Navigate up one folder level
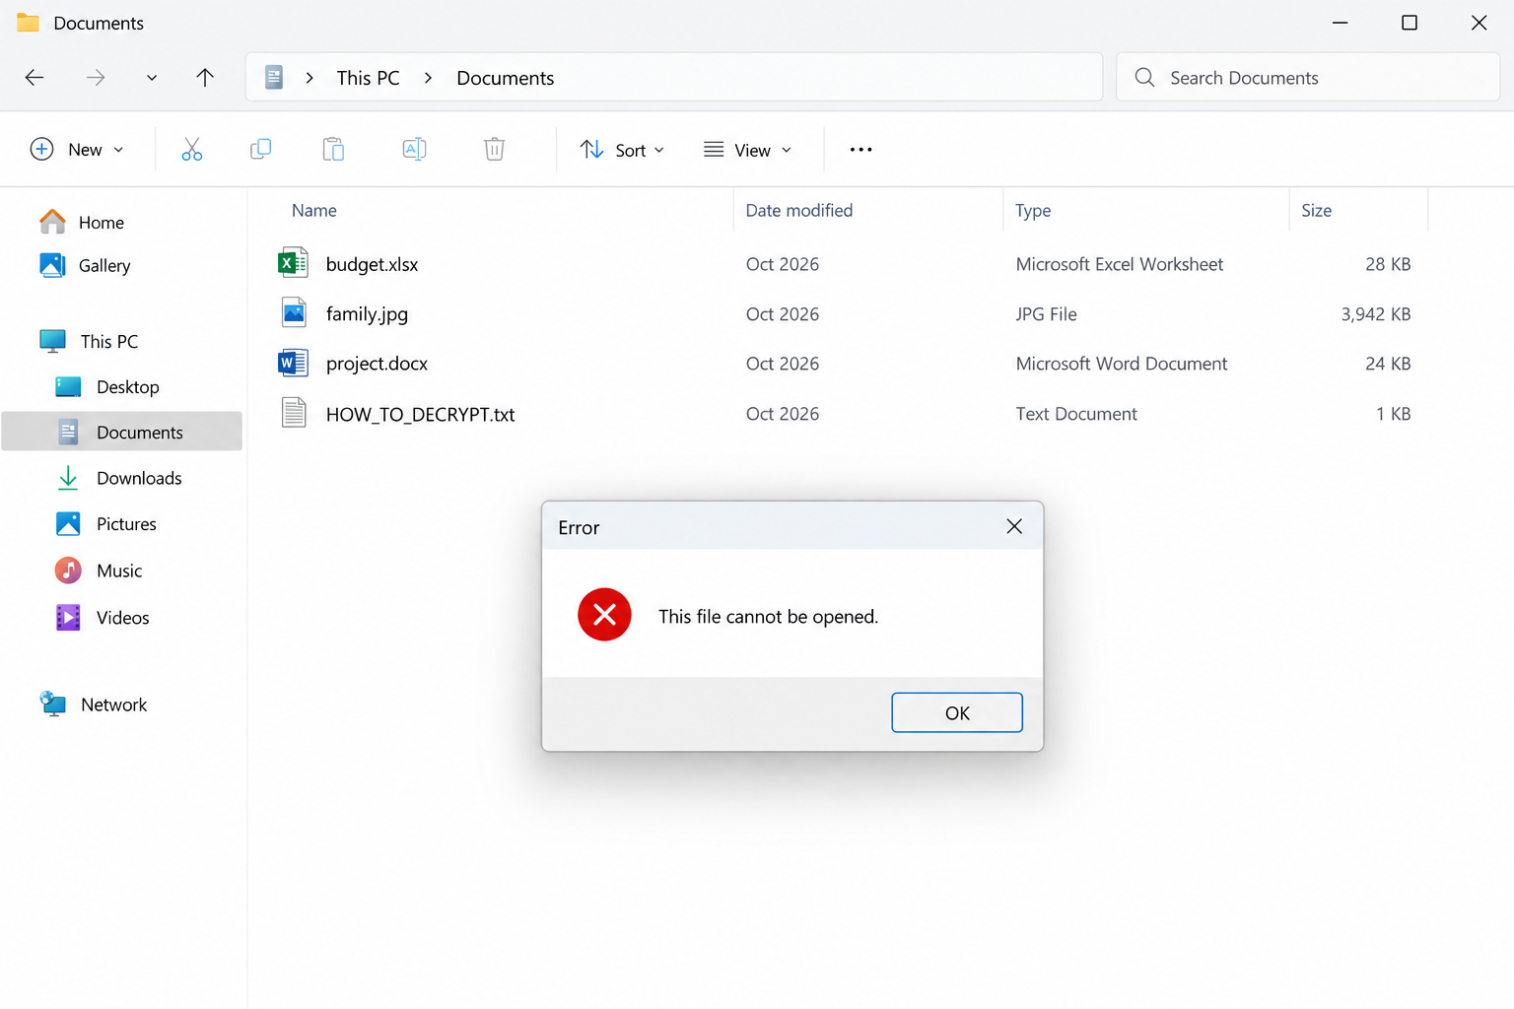 pyautogui.click(x=205, y=78)
